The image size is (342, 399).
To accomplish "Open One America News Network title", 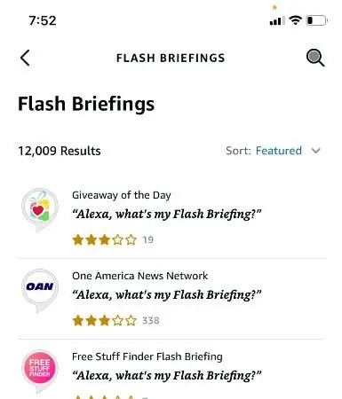I will coord(139,276).
